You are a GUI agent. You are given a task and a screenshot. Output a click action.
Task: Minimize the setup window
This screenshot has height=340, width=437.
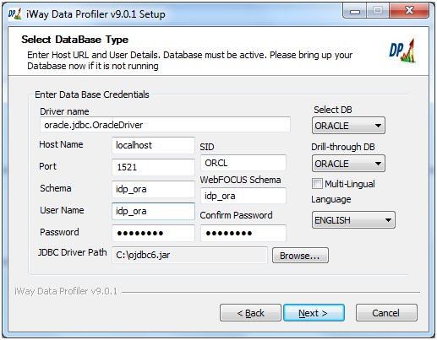(x=355, y=11)
